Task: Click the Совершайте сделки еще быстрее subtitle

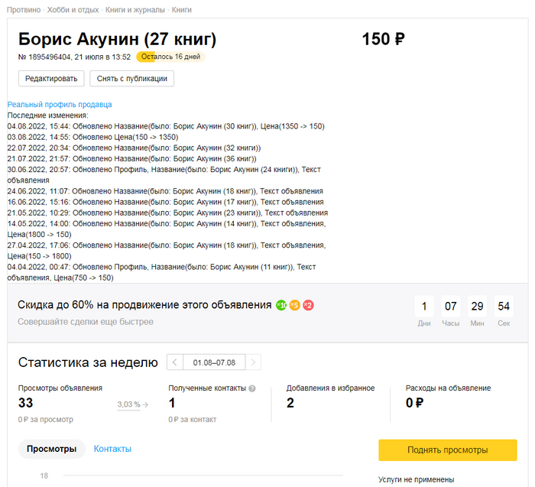Action: click(x=86, y=322)
